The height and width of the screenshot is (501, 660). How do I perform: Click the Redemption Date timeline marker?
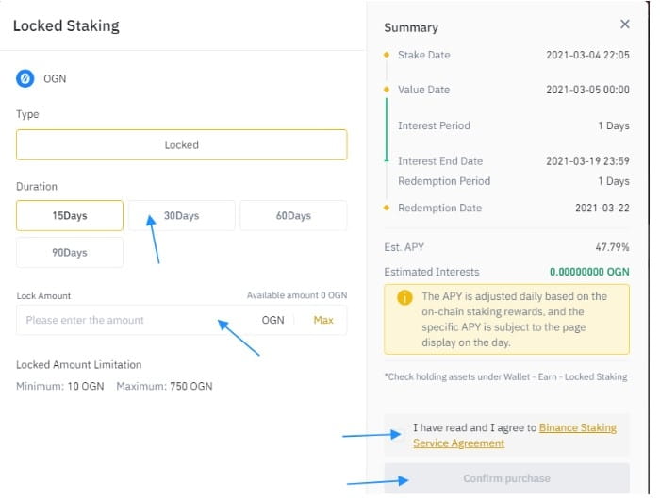click(x=386, y=208)
